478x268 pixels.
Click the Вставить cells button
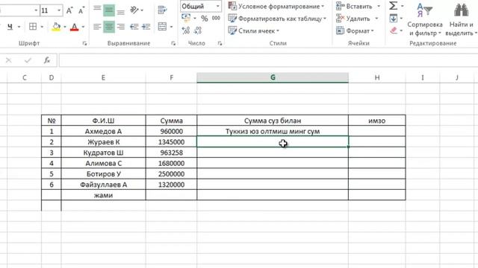point(354,6)
